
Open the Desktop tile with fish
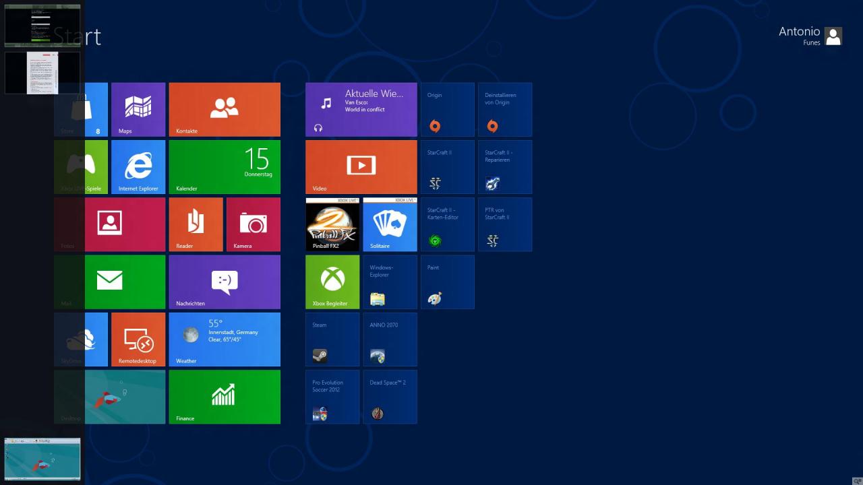[109, 397]
